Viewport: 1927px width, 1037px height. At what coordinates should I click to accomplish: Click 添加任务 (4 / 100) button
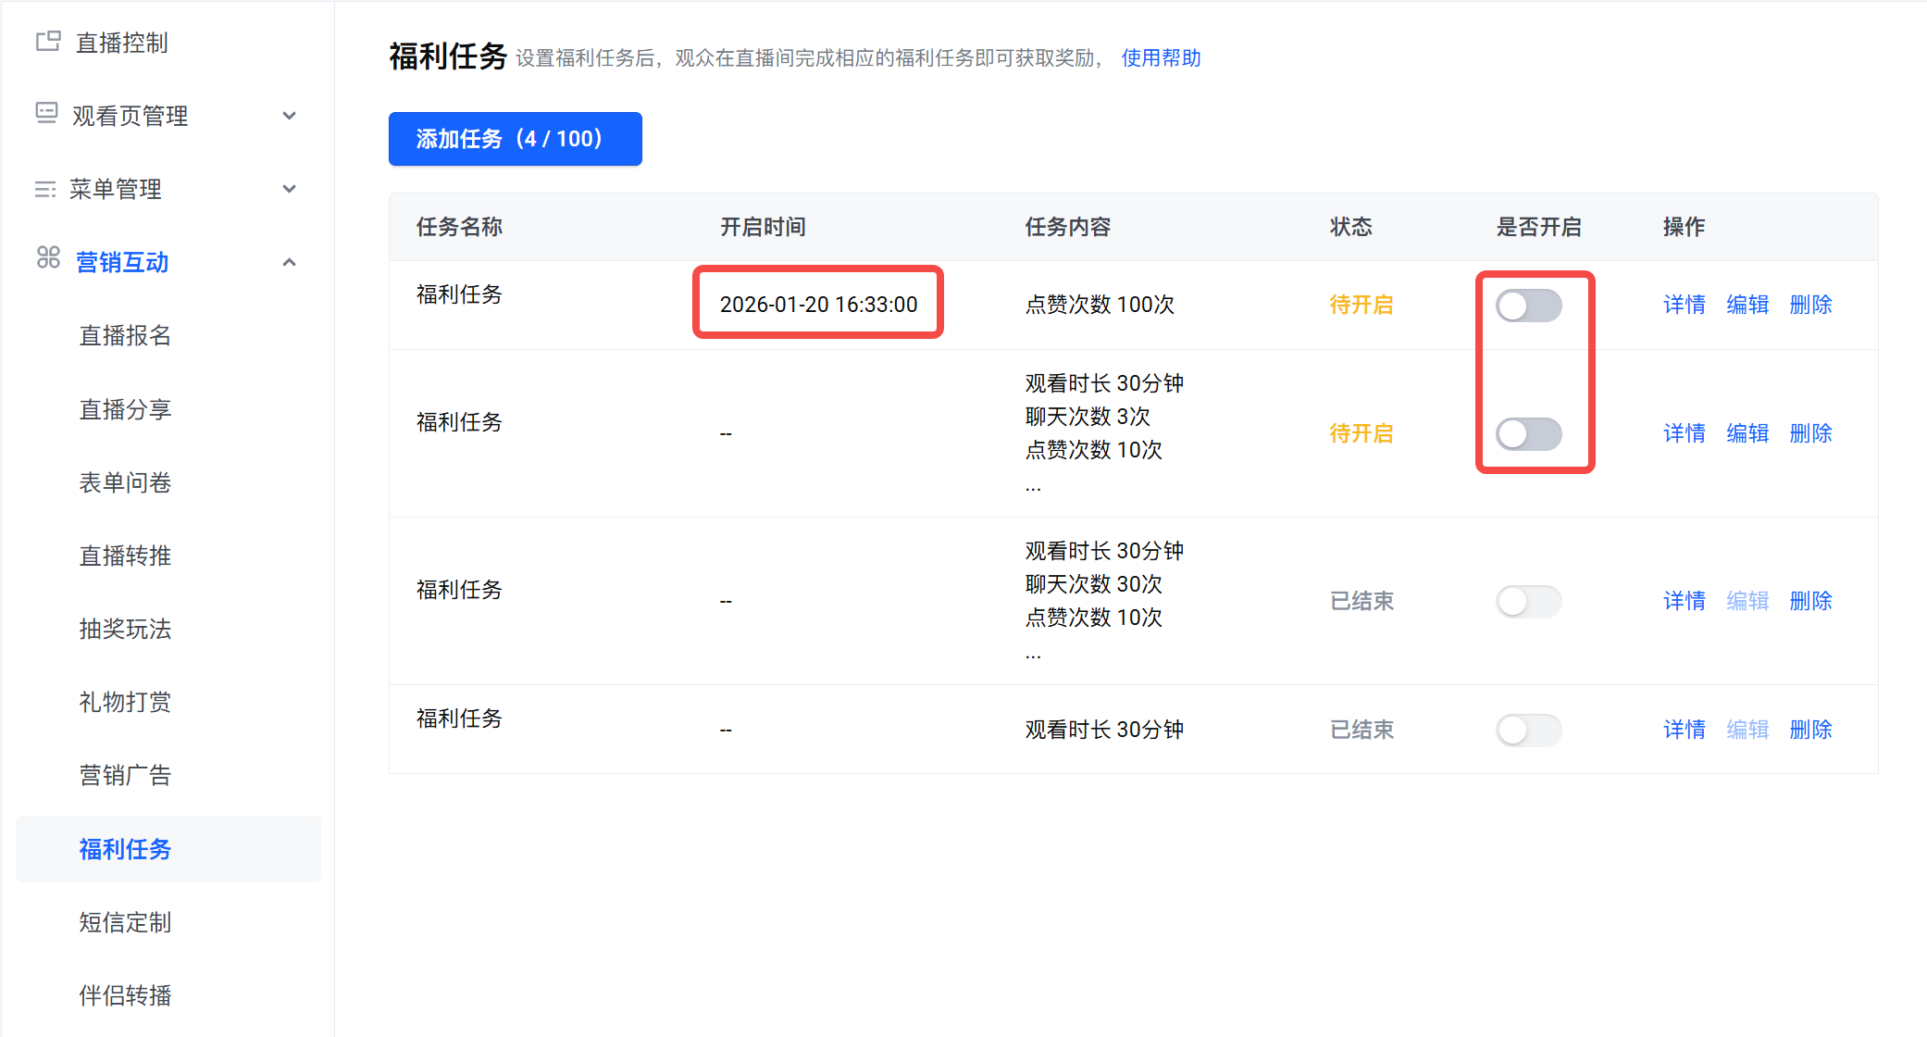point(515,139)
